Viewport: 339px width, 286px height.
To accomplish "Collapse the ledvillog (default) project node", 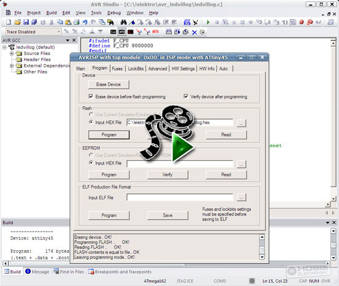I will pyautogui.click(x=4, y=47).
